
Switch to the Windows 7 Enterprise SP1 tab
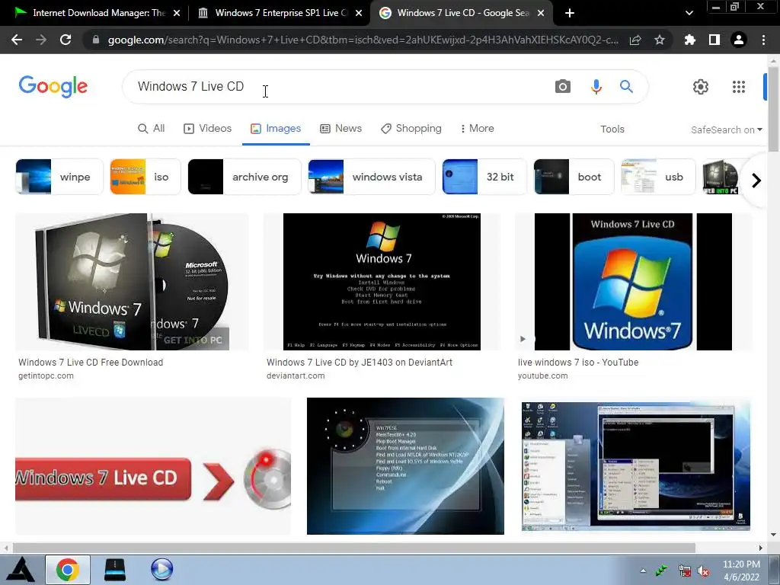click(x=280, y=13)
